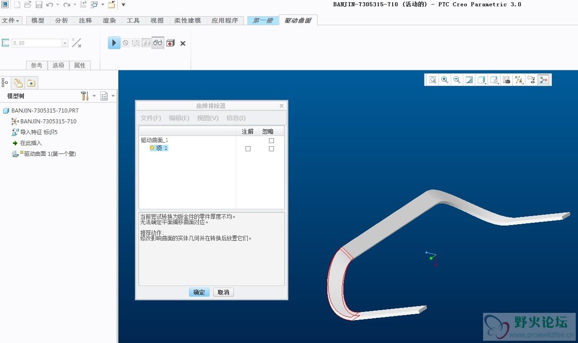The image size is (578, 343).
Task: Open the 选项 dashboard panel
Action: (x=58, y=65)
